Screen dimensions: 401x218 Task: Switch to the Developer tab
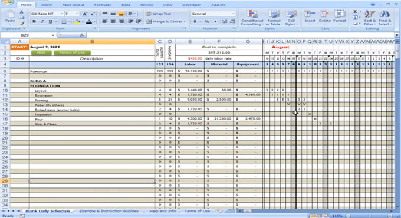pos(192,5)
